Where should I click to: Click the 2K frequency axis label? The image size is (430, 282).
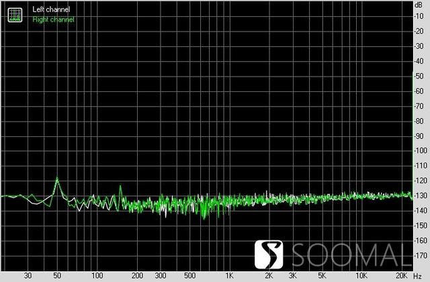coord(269,276)
